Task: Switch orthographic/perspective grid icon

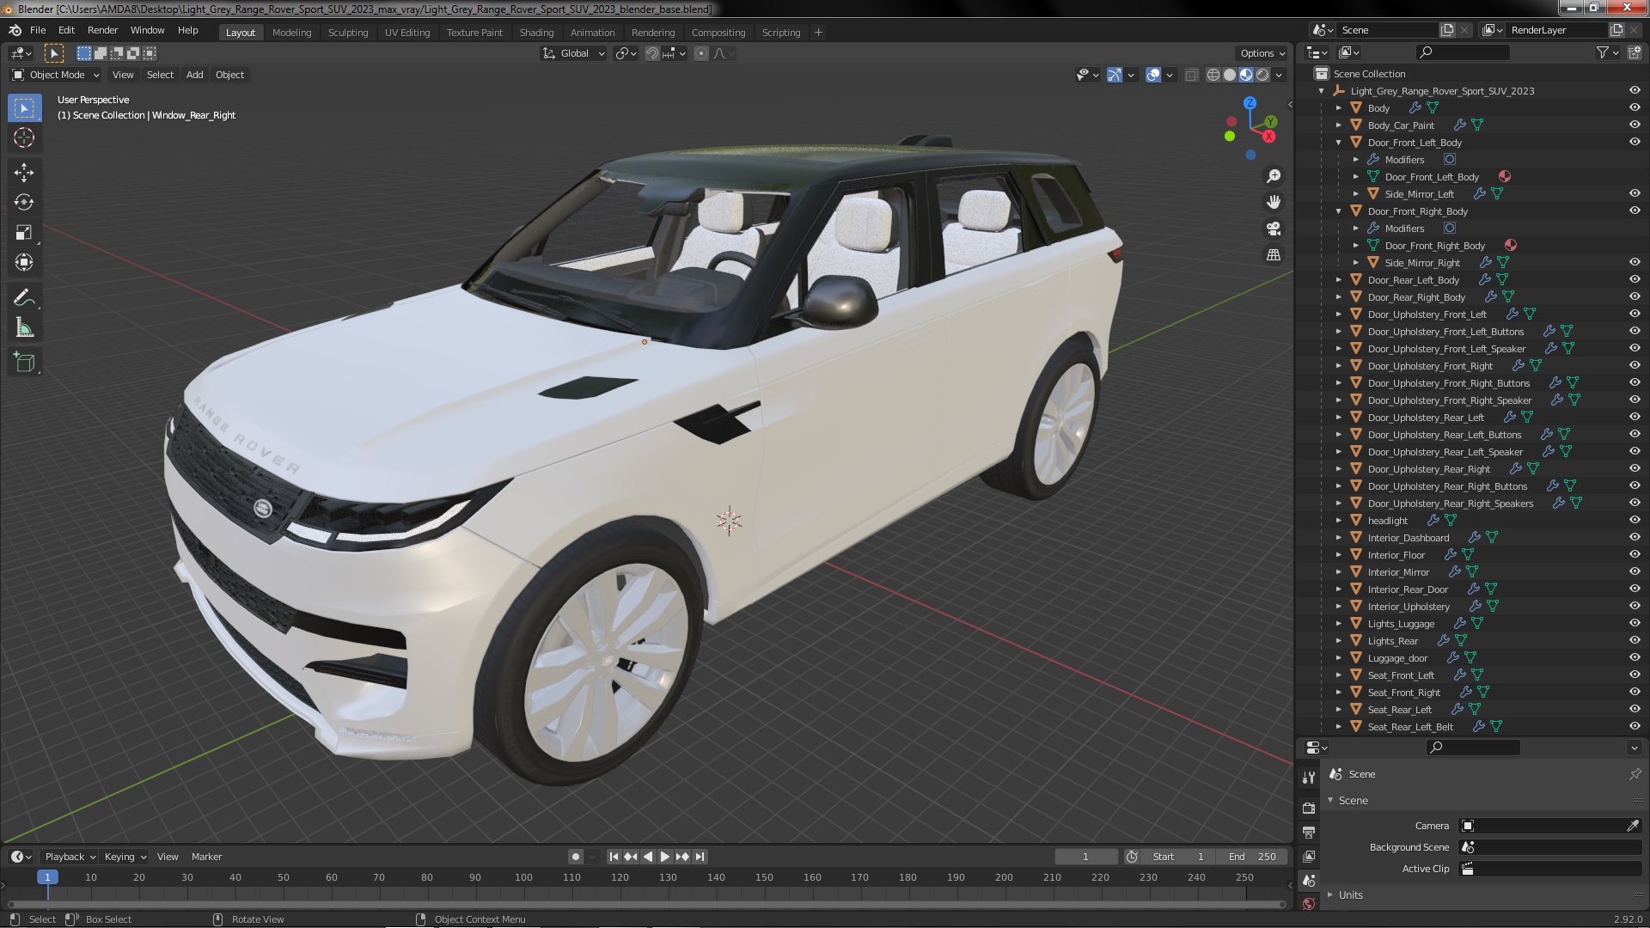Action: point(1274,255)
